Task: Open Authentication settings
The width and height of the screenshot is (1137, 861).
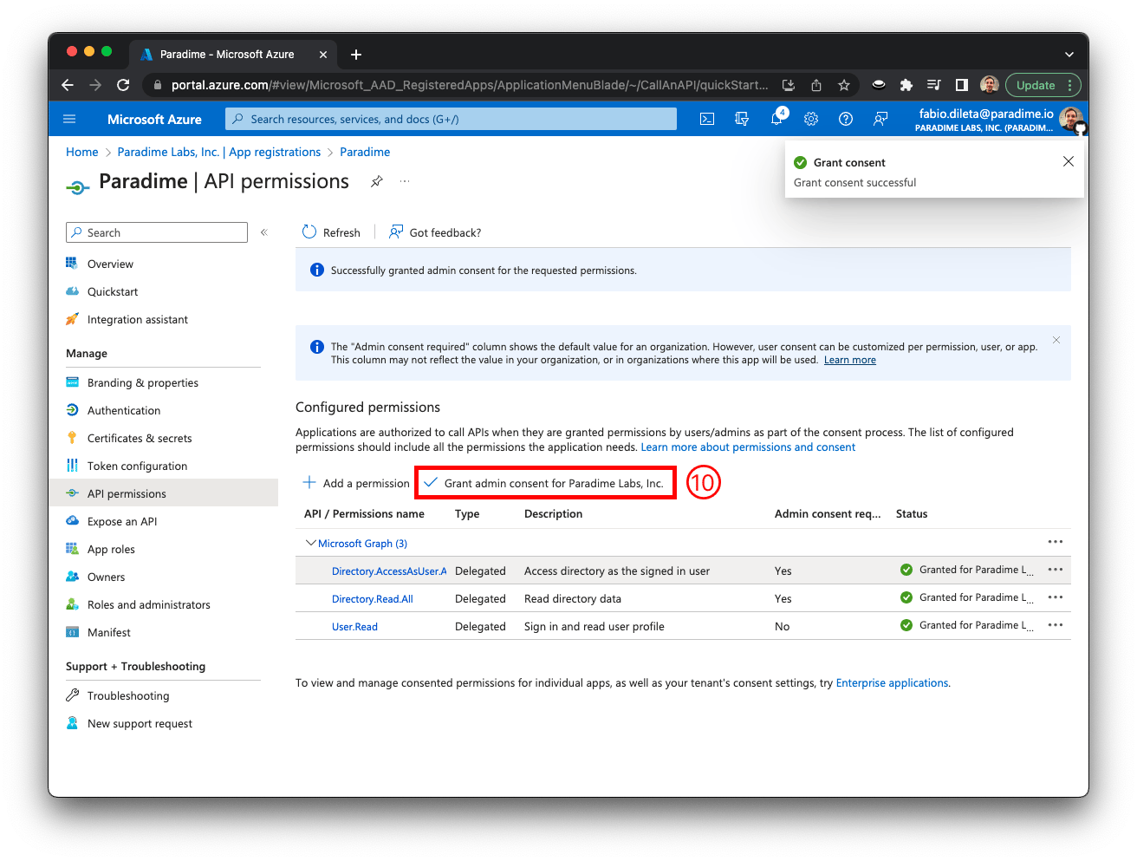Action: point(123,410)
